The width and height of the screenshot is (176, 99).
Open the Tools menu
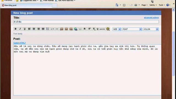[x=162, y=5]
